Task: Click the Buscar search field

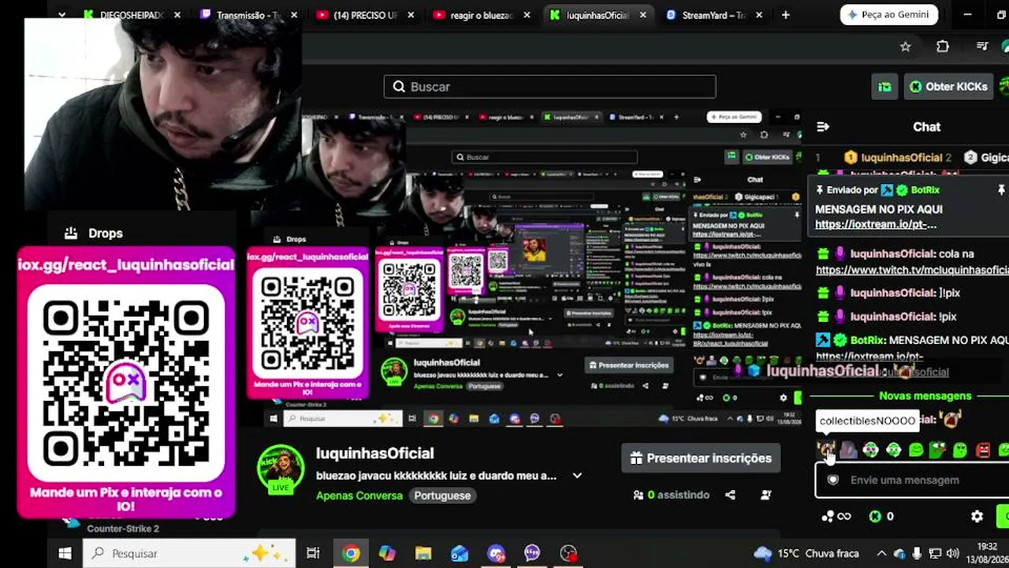Action: (549, 87)
